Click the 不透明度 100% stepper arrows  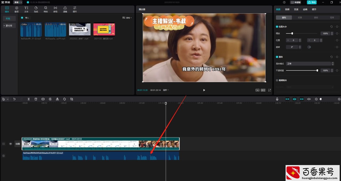[x=332, y=70]
